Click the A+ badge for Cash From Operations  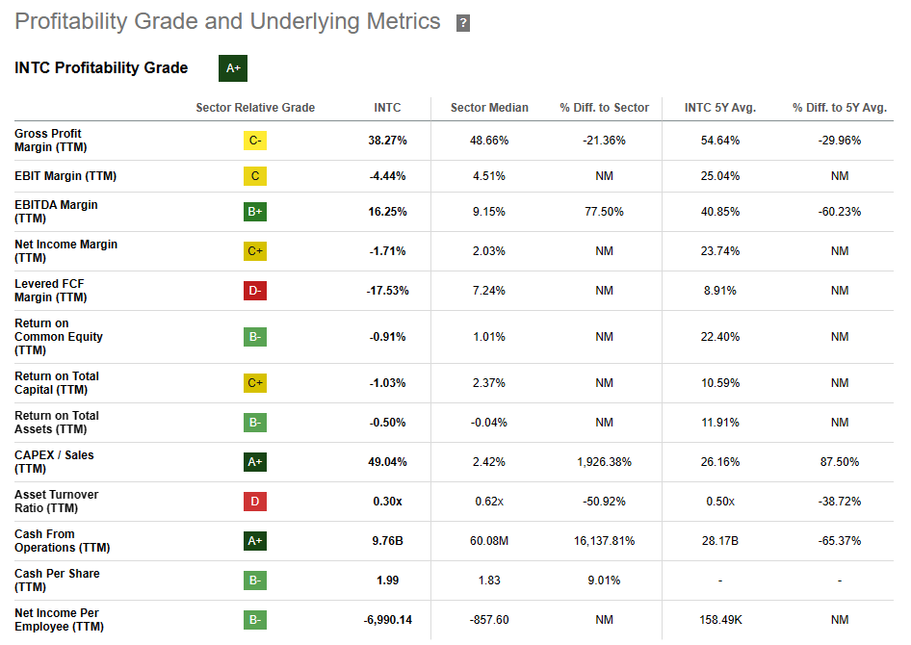point(255,541)
